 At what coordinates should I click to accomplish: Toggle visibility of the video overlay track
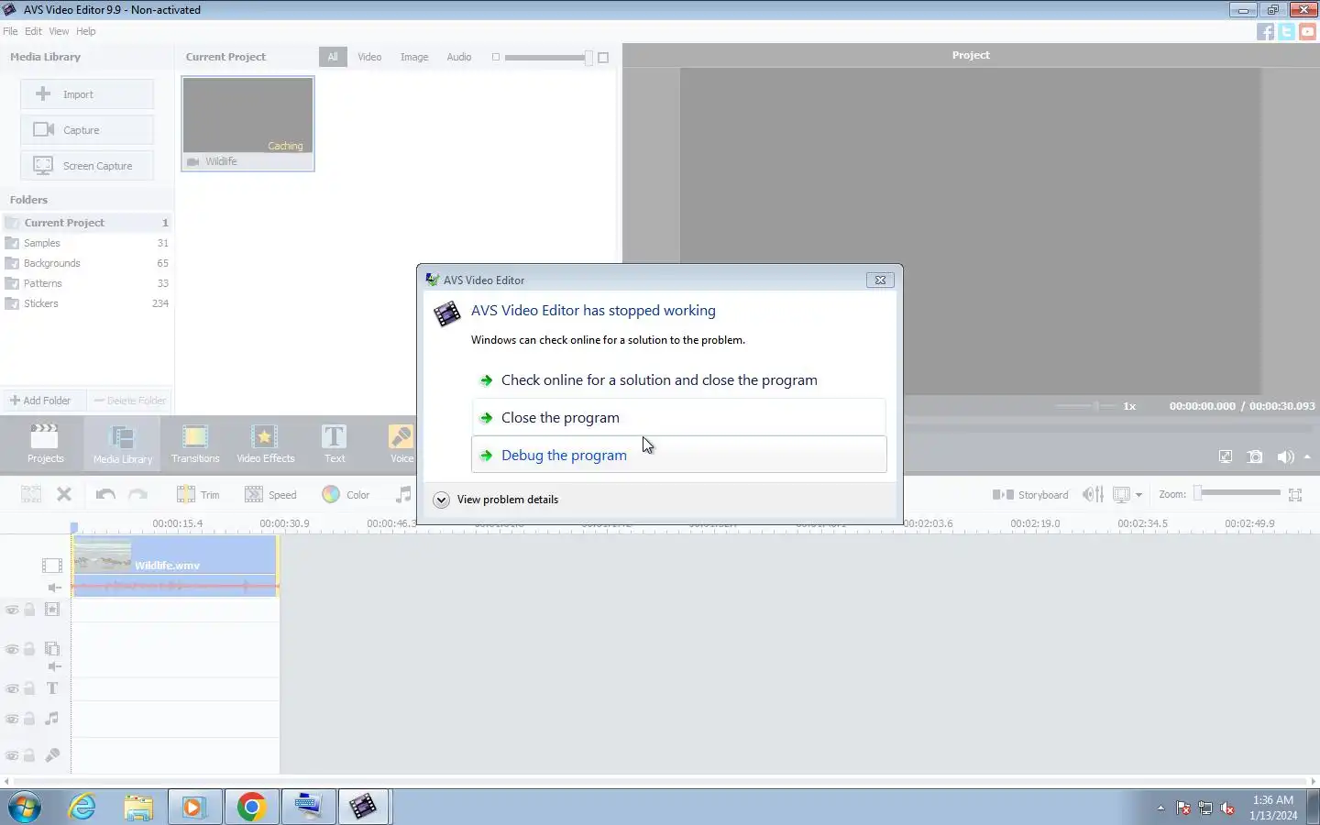tap(12, 649)
